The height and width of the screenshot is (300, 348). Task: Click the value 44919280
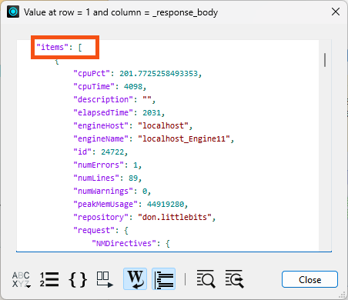pyautogui.click(x=166, y=205)
